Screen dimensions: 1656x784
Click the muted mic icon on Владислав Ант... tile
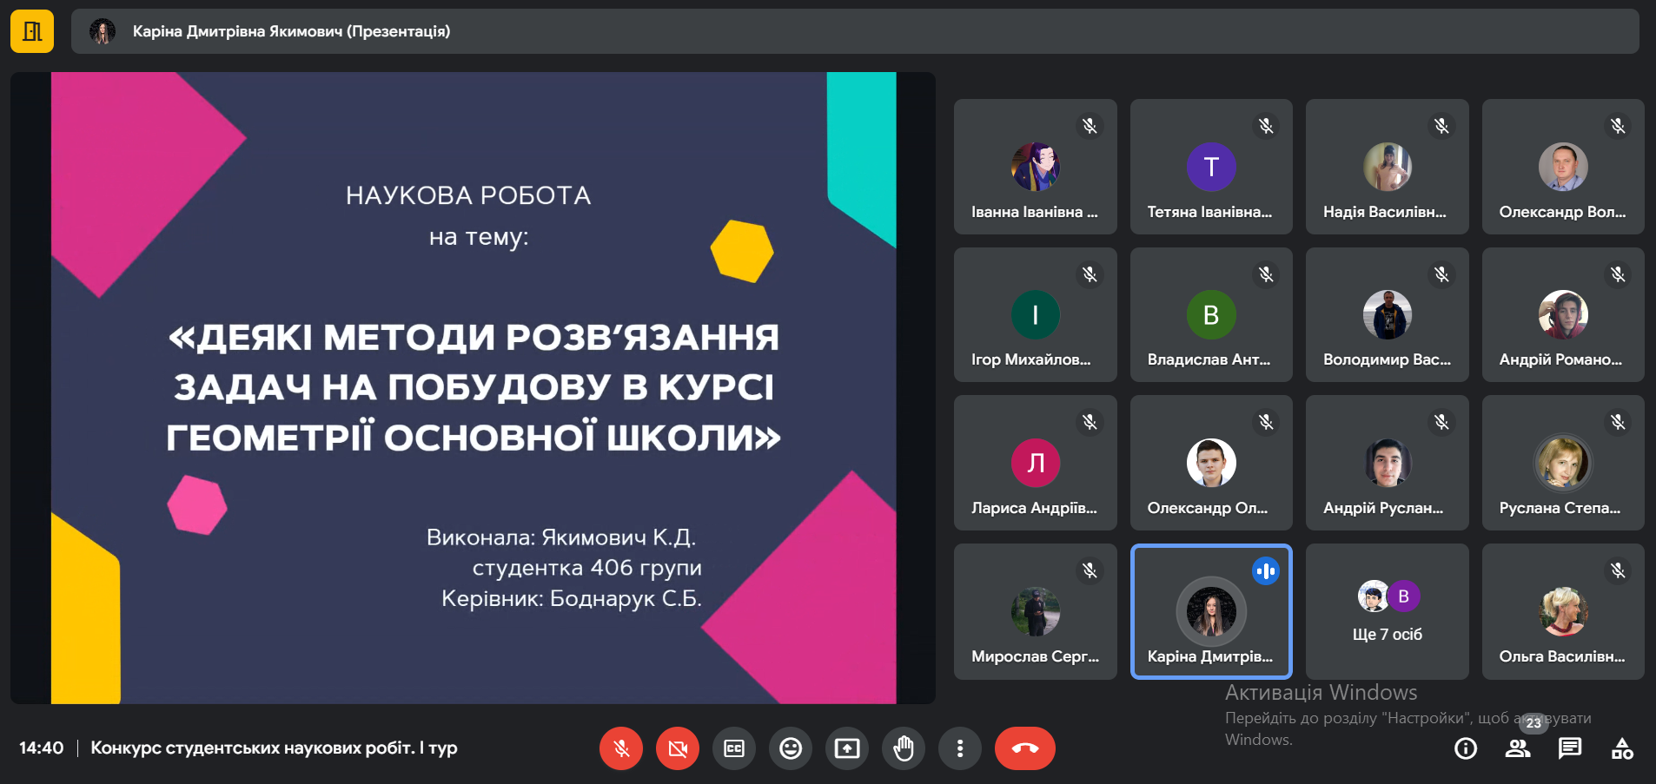click(x=1266, y=274)
